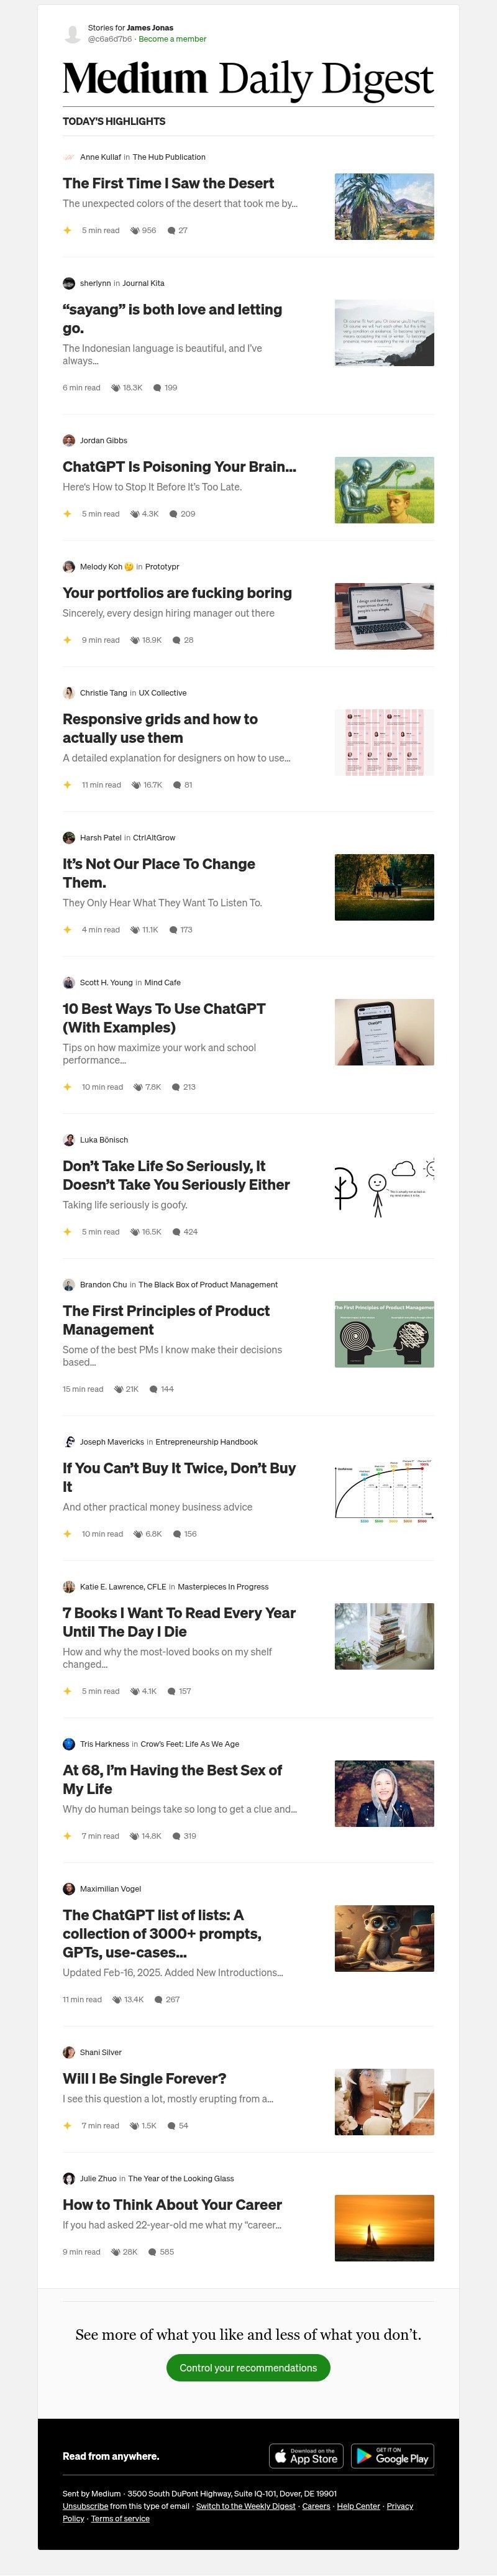This screenshot has height=2576, width=497.
Task: Click the comment bubble icon on ChatGPT Is Poisoning Your Brain
Action: pos(173,514)
